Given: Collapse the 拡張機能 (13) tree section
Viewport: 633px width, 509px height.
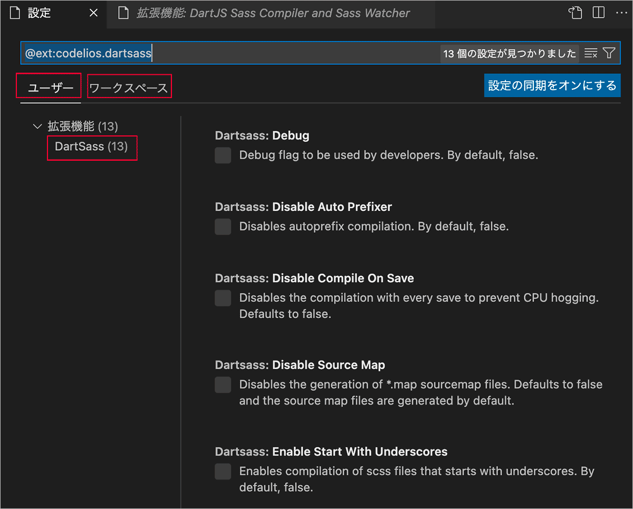Looking at the screenshot, I should (37, 126).
